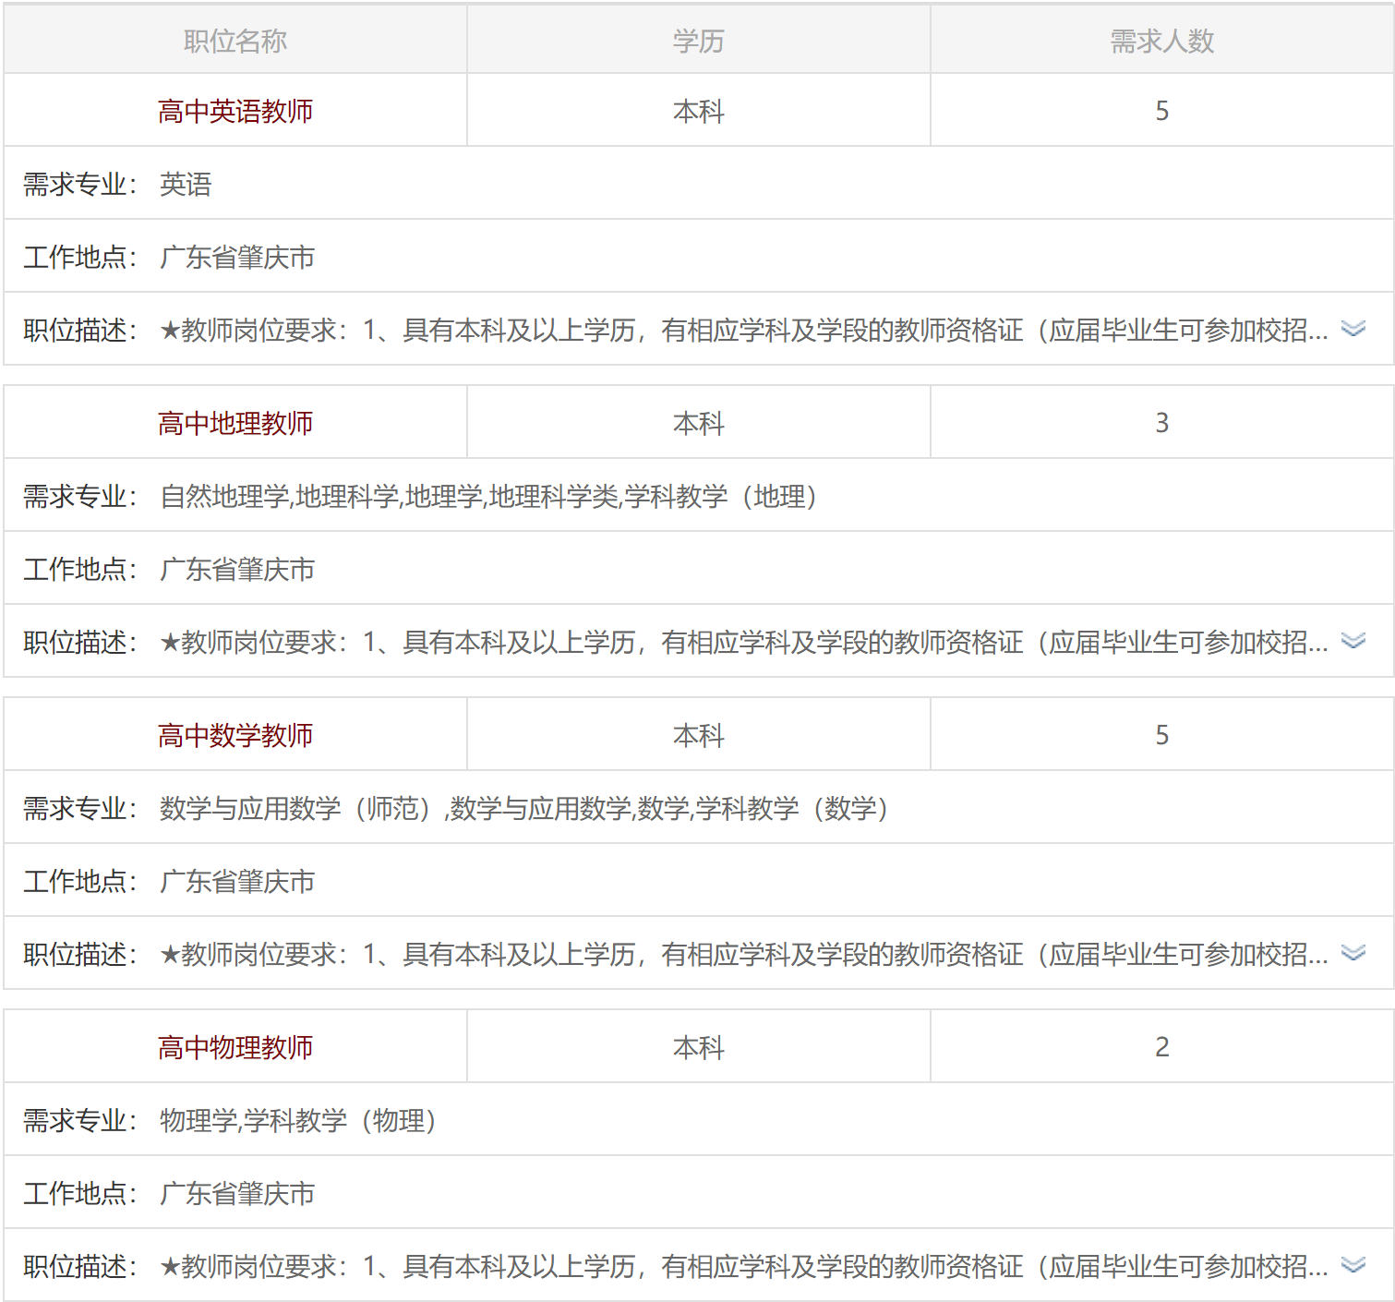1395x1302 pixels.
Task: Click the 职位名称 column header
Action: point(235,41)
